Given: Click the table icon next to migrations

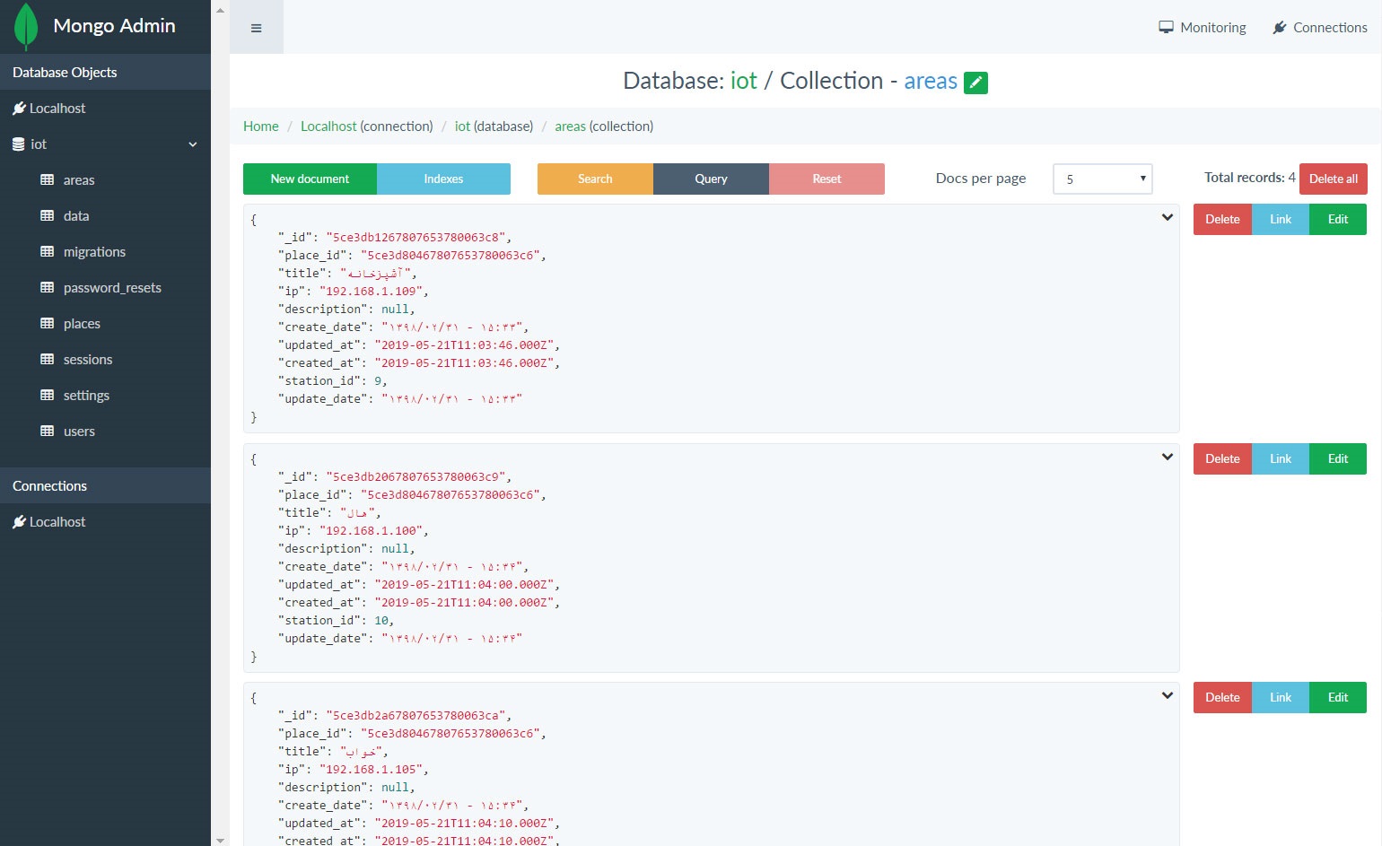Looking at the screenshot, I should [x=48, y=251].
